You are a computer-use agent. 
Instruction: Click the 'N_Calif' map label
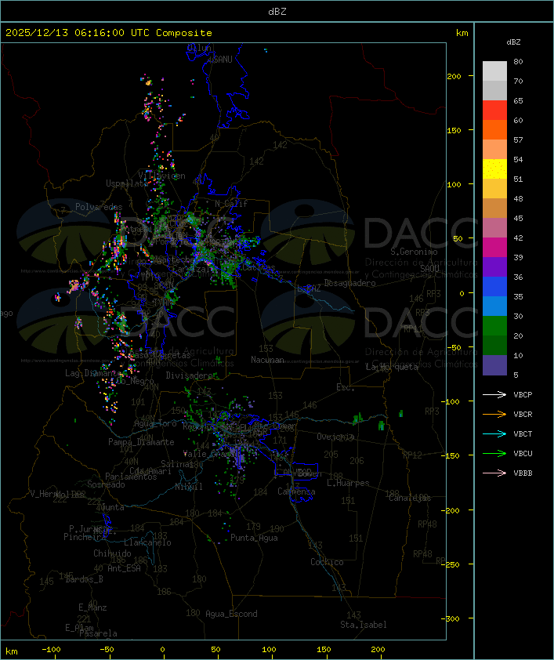(231, 204)
